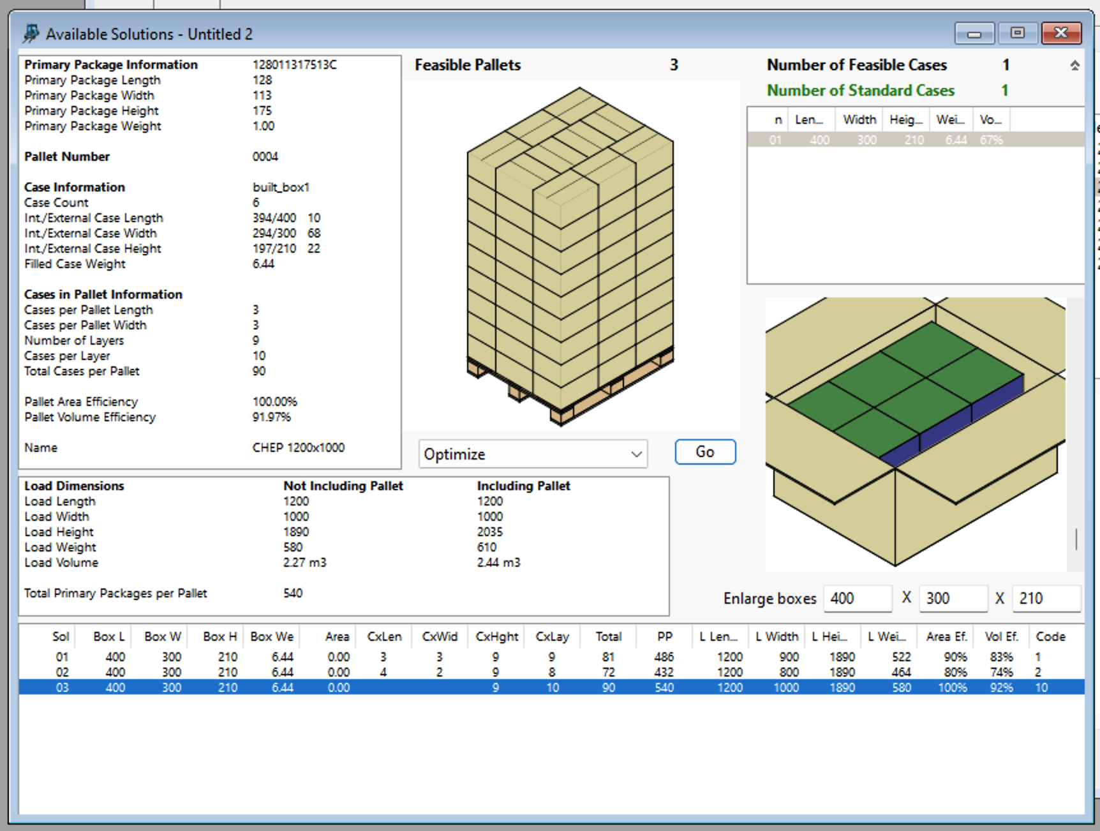Select solution row 02 in the table
1100x831 pixels.
551,672
